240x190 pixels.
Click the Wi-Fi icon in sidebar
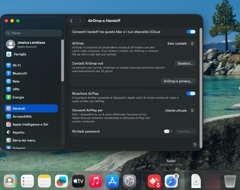tap(9, 65)
